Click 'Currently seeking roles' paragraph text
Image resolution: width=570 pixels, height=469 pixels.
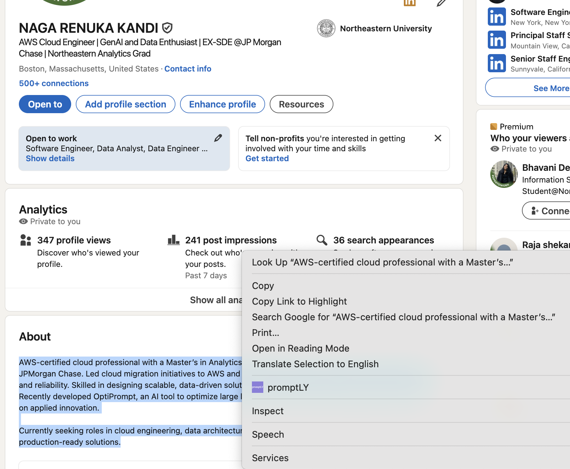pyautogui.click(x=130, y=436)
